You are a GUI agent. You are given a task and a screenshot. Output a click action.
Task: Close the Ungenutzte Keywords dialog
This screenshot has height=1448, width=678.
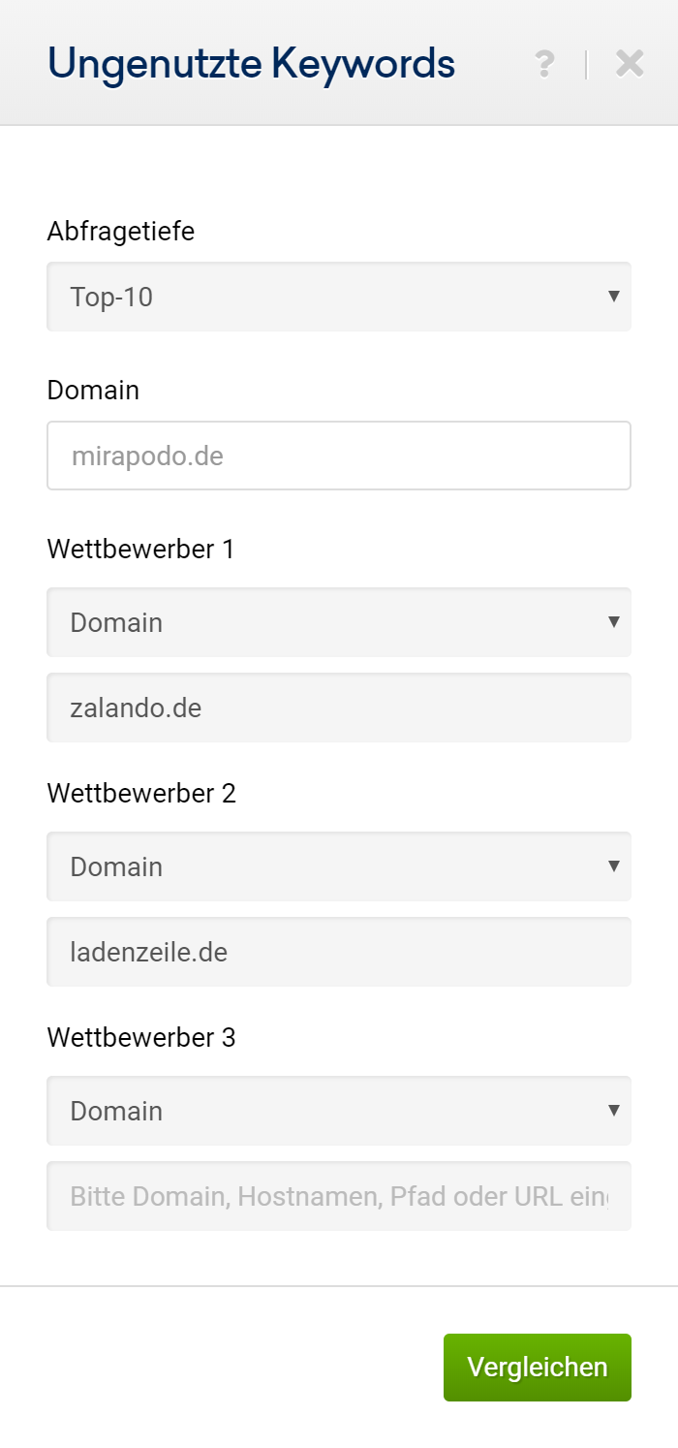coord(630,64)
